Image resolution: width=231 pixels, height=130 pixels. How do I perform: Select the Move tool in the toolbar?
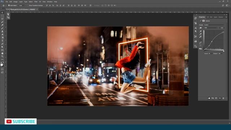pyautogui.click(x=2, y=13)
